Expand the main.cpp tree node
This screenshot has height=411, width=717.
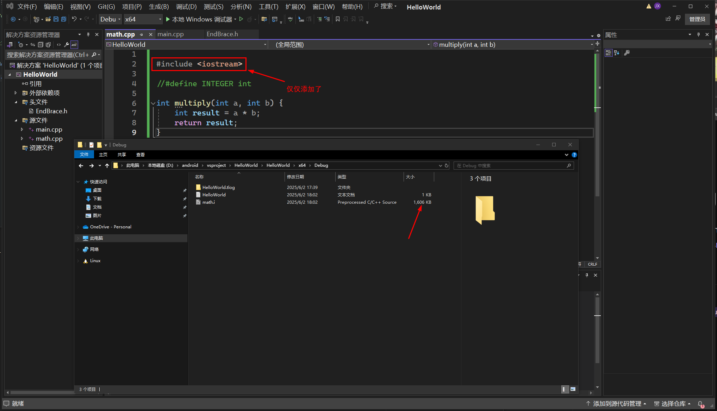[22, 129]
